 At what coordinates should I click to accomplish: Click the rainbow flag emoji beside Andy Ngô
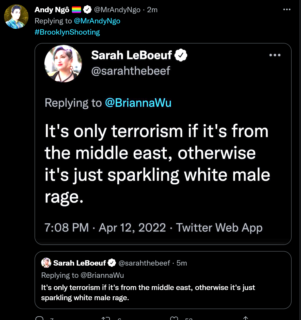pyautogui.click(x=76, y=10)
